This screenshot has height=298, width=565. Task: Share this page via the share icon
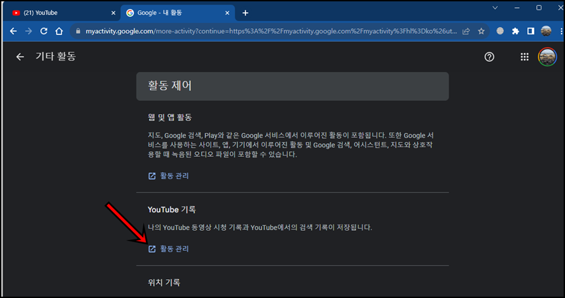coord(466,32)
